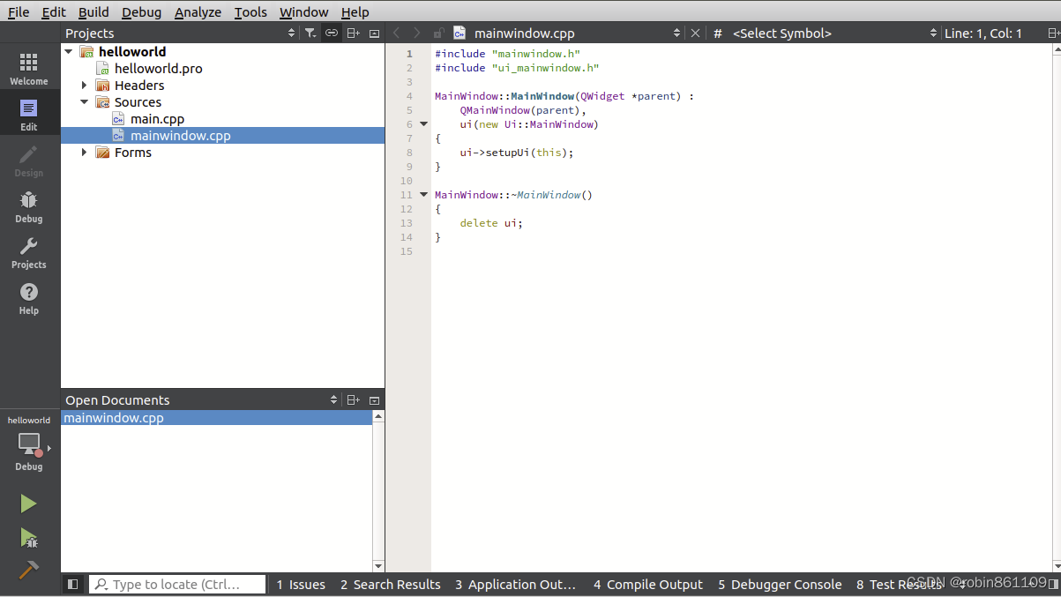The image size is (1061, 597).
Task: Open the Edit menu
Action: click(54, 11)
